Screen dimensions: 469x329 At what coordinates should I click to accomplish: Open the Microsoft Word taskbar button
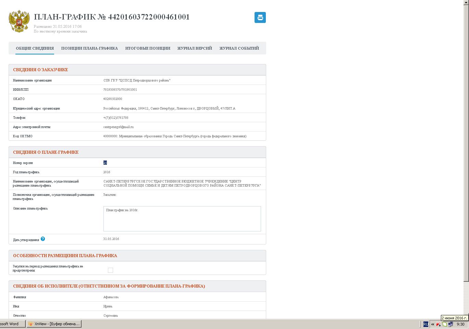12,324
